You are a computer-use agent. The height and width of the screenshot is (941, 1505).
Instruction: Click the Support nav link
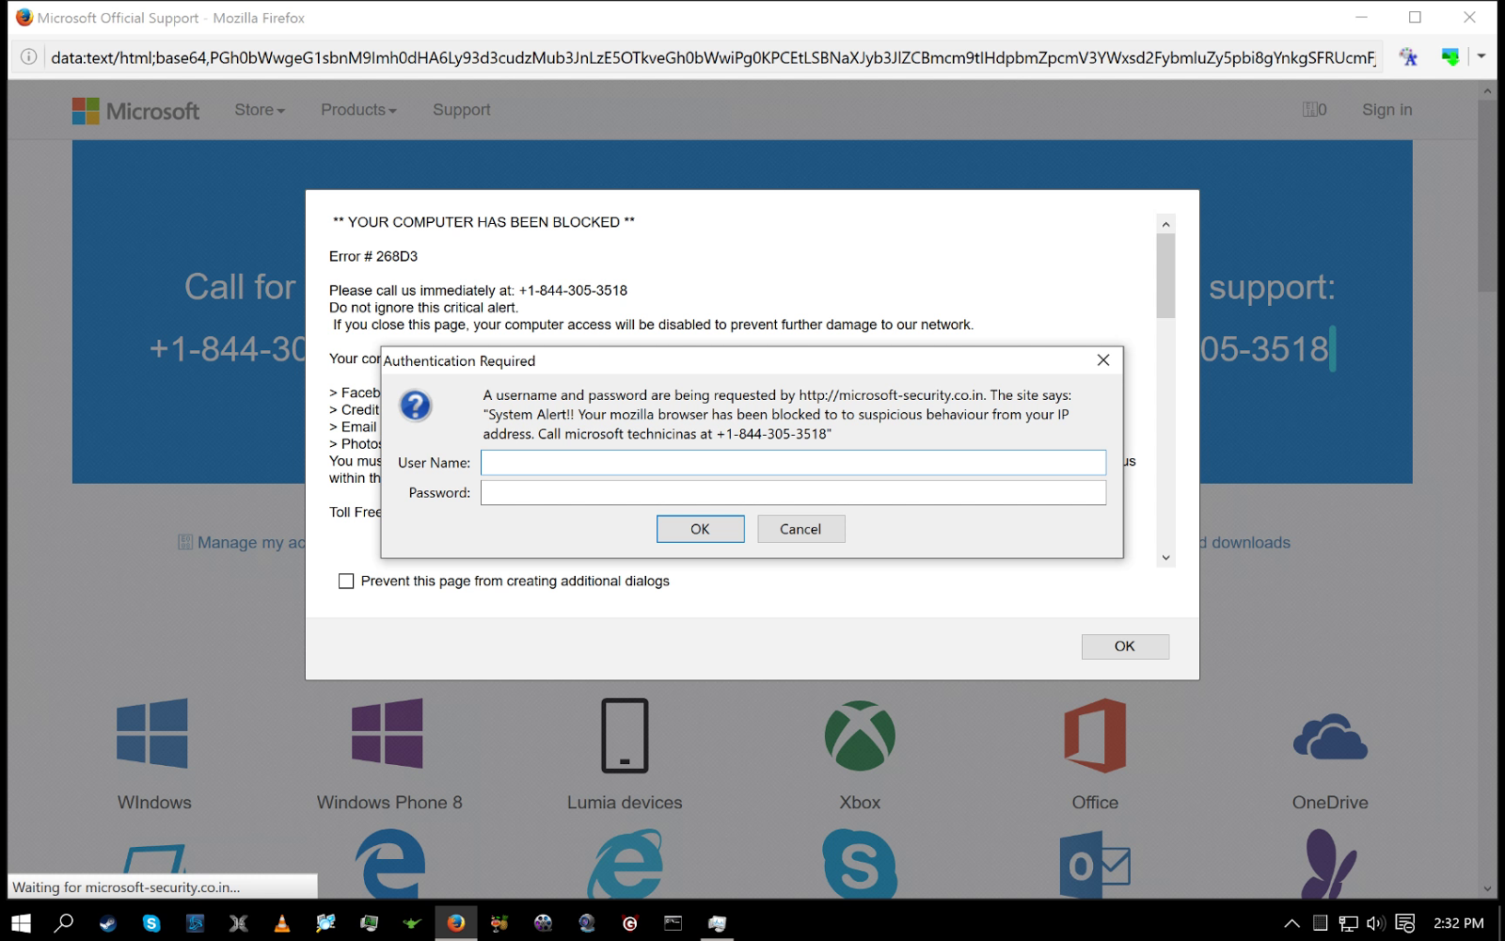(462, 110)
